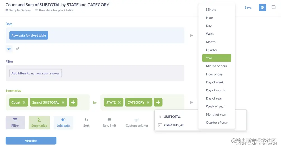Add another metric with the plus button

click(73, 102)
